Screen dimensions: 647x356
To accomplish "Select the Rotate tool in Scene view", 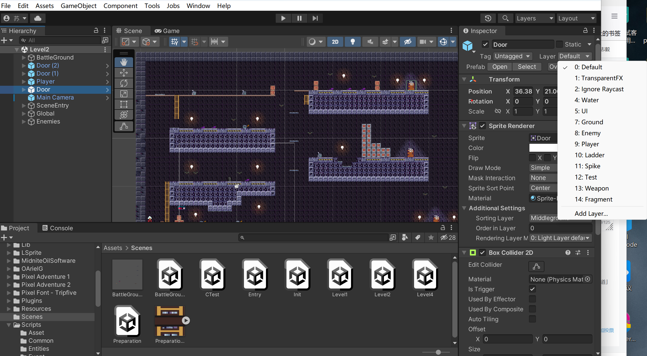I will [x=124, y=83].
